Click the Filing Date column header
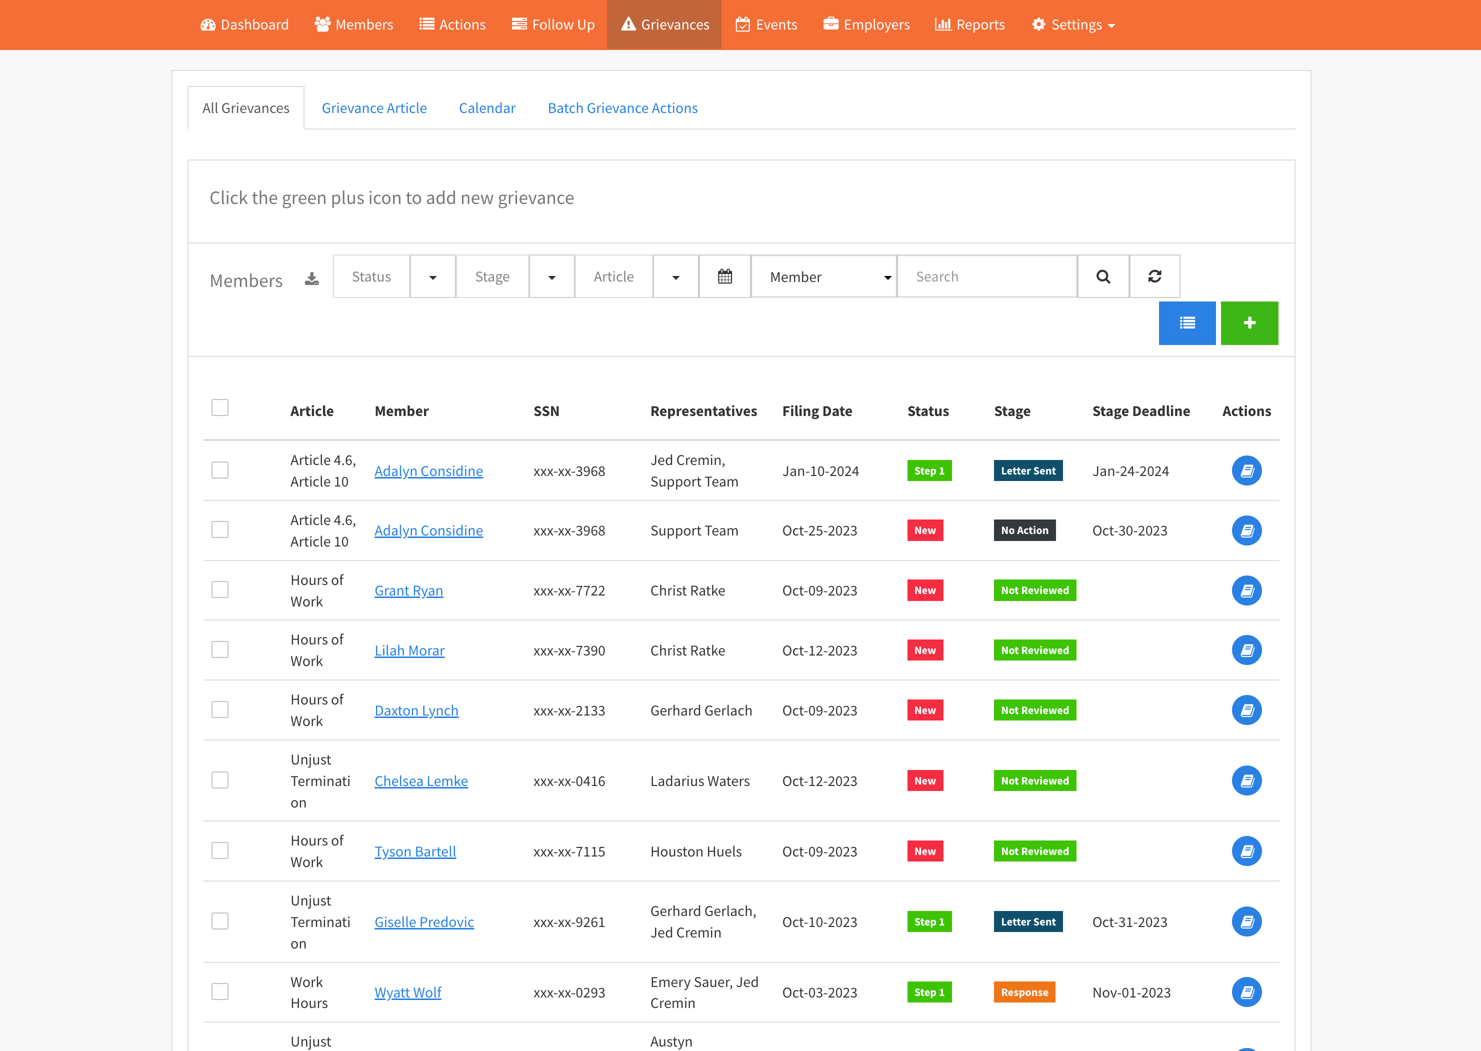The width and height of the screenshot is (1481, 1051). 816,411
